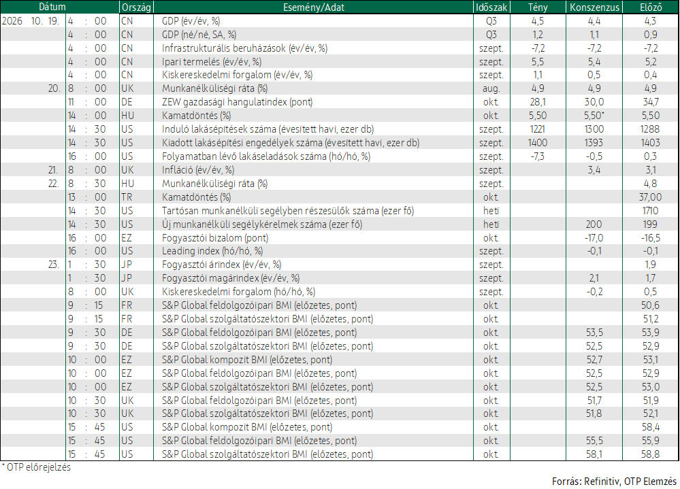Click the Fogyasztói bizalom (pont) cell
680x489 pixels.
coord(215,238)
